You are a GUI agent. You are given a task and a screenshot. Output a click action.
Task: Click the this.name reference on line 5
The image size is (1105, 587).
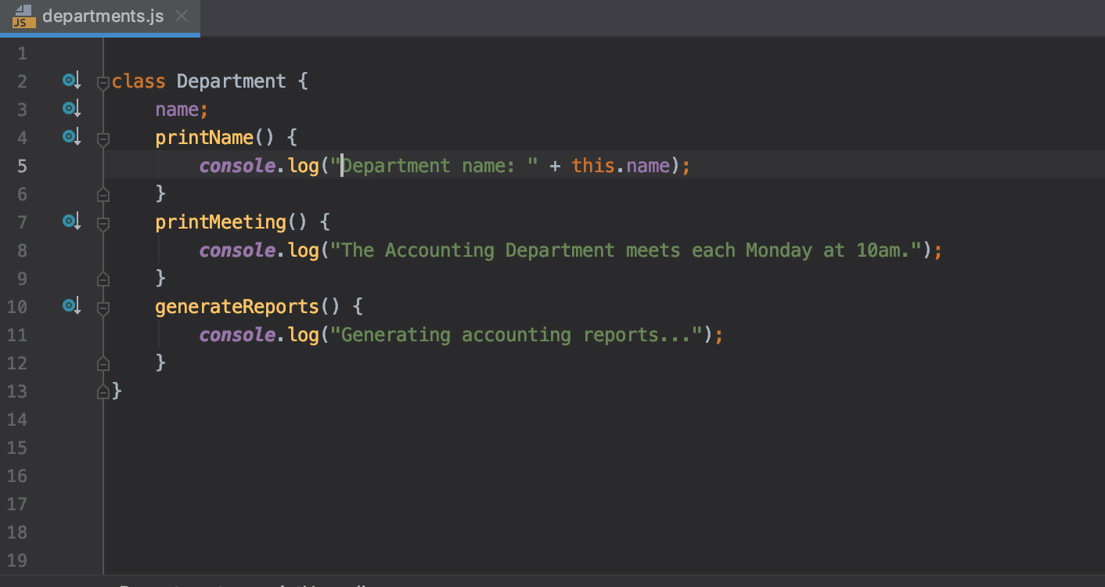pos(622,165)
